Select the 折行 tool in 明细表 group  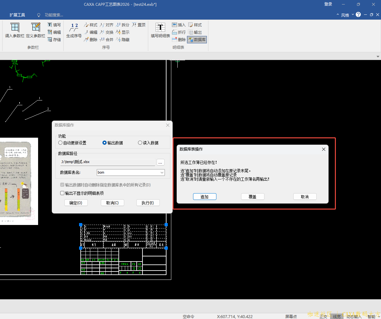pos(179,32)
